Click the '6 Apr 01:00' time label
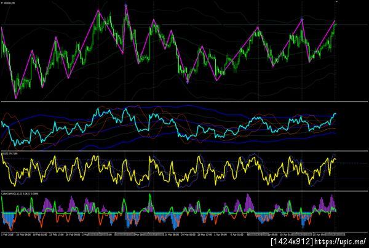Image resolution: width=369 pixels, height=248 pixels. [x=237, y=235]
